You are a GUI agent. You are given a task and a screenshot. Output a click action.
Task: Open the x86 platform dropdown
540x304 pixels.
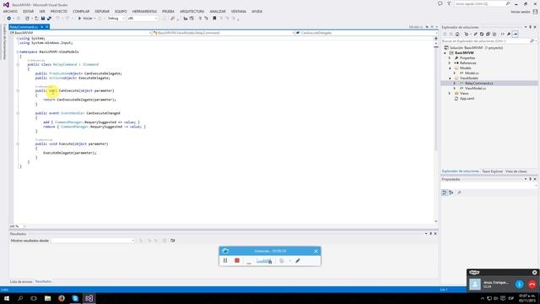[x=143, y=19]
